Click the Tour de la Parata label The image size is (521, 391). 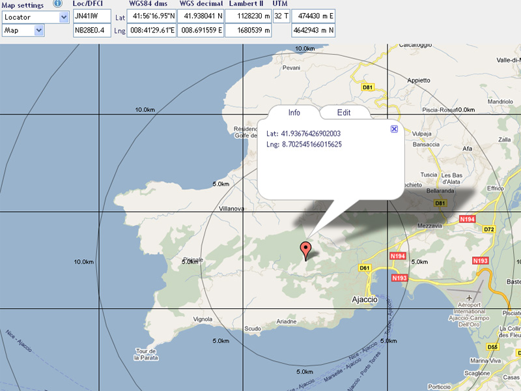point(146,355)
